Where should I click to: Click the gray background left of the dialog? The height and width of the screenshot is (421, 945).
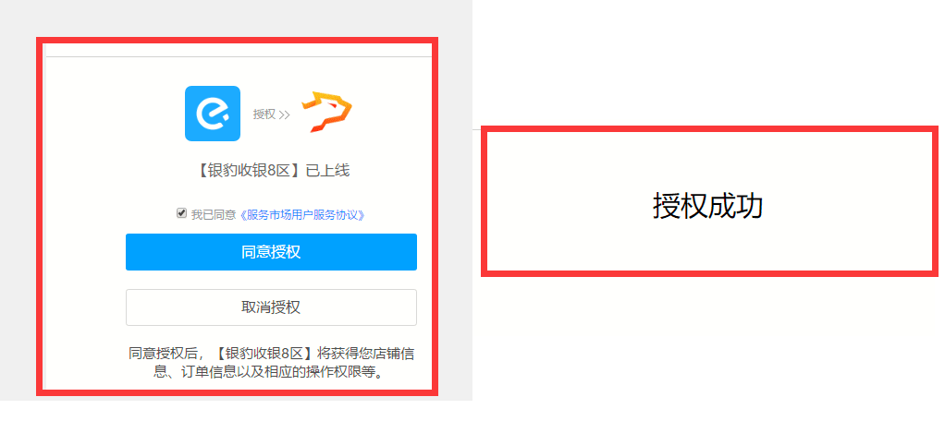pos(18,210)
